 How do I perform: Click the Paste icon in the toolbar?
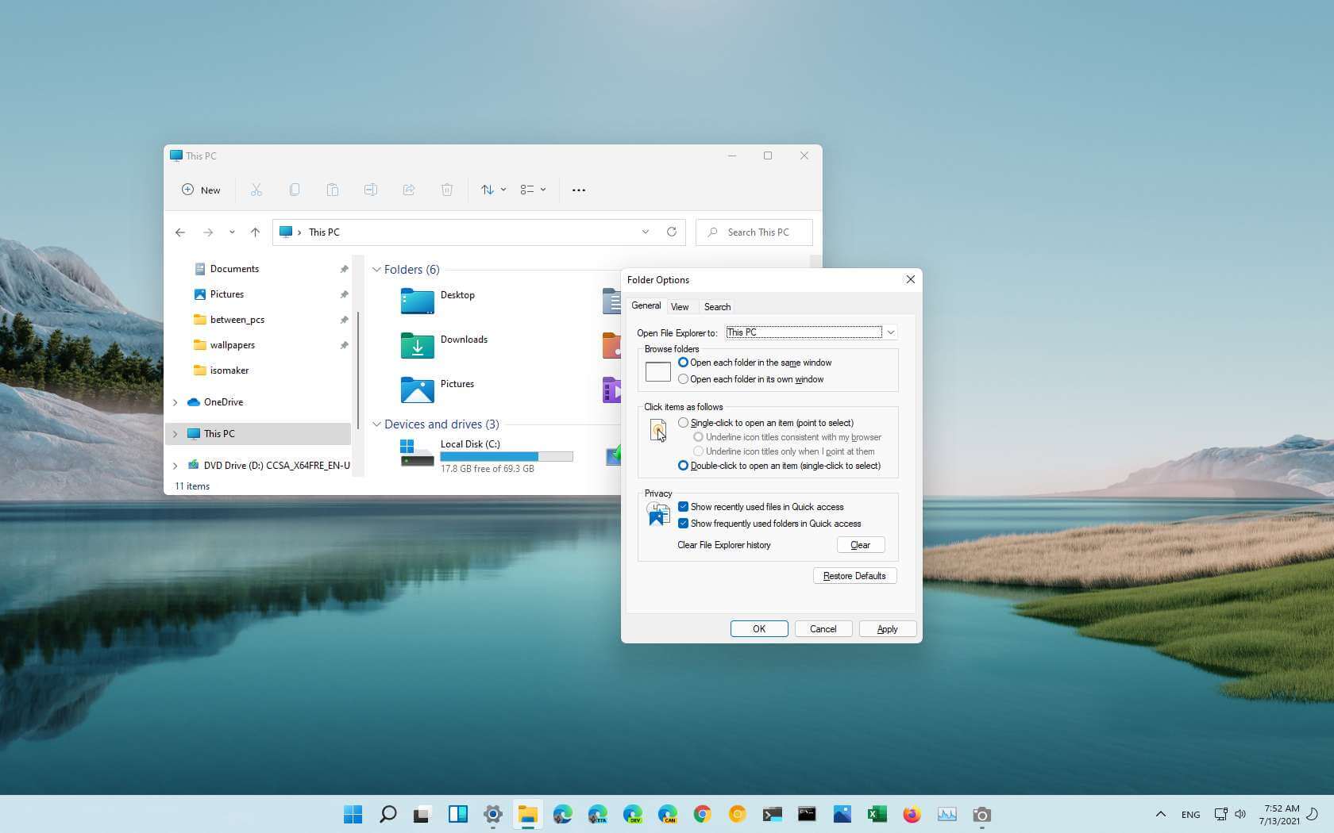point(332,190)
